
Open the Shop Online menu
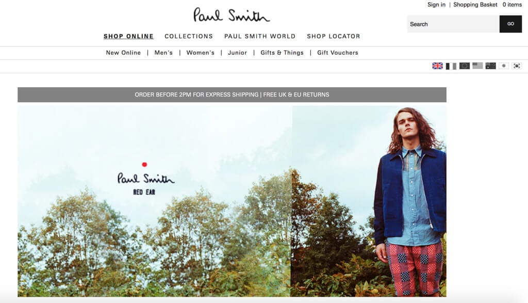point(128,36)
